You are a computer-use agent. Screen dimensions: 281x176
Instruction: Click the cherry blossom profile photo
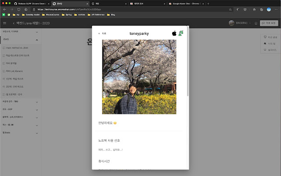pos(139,77)
